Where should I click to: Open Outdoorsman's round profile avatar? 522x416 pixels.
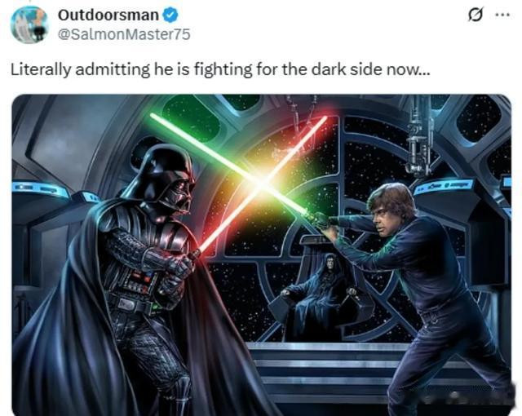click(29, 24)
